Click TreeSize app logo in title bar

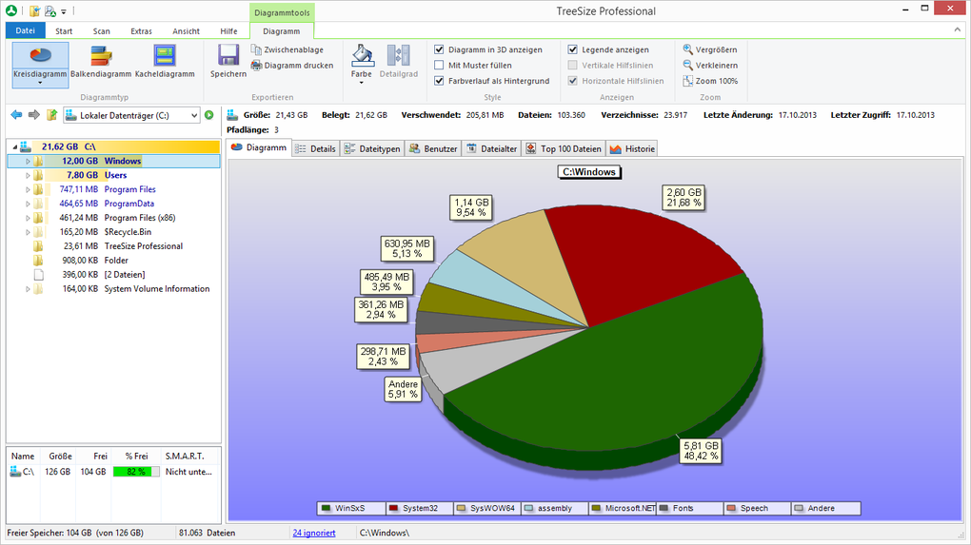click(x=11, y=10)
